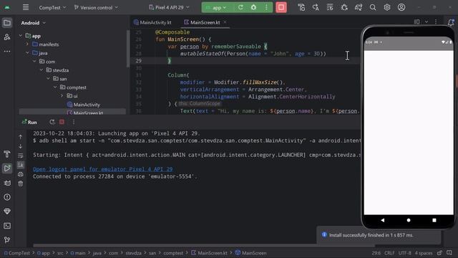Click the src breadcrumb in status bar
This screenshot has width=458, height=258.
click(x=60, y=253)
